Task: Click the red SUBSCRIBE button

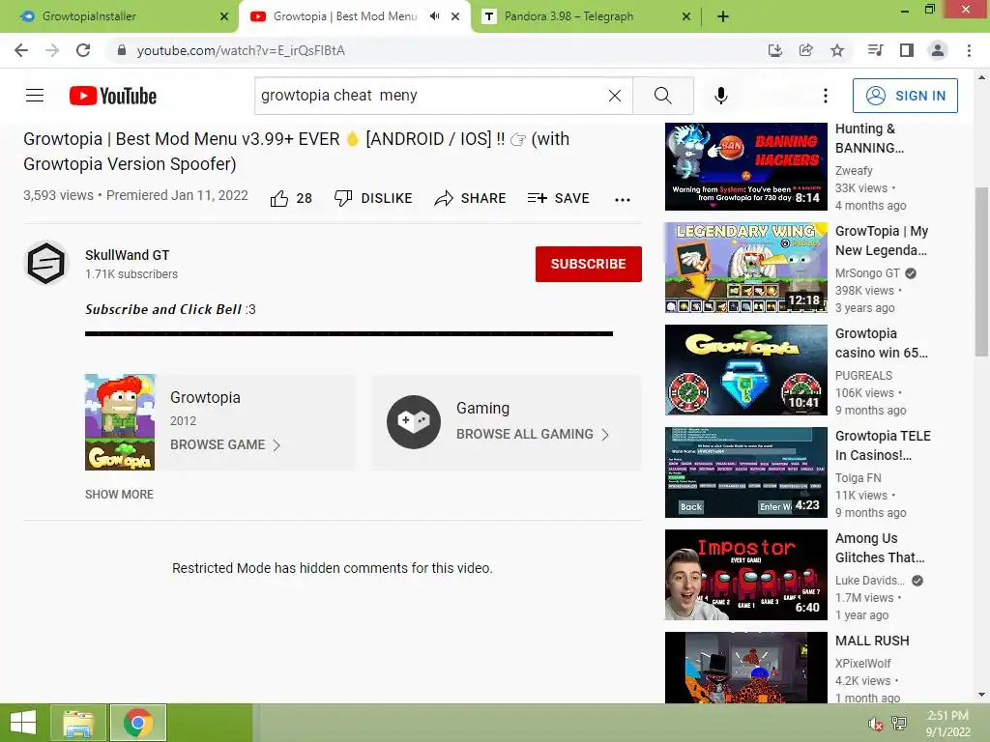Action: click(589, 264)
